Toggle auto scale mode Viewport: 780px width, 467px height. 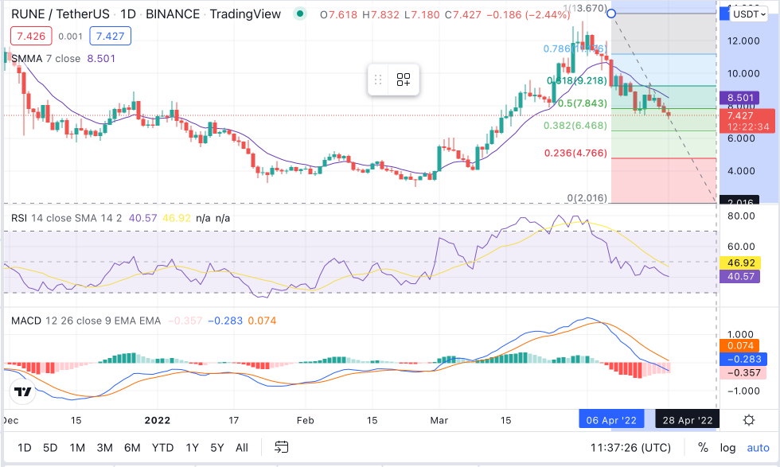[758, 448]
